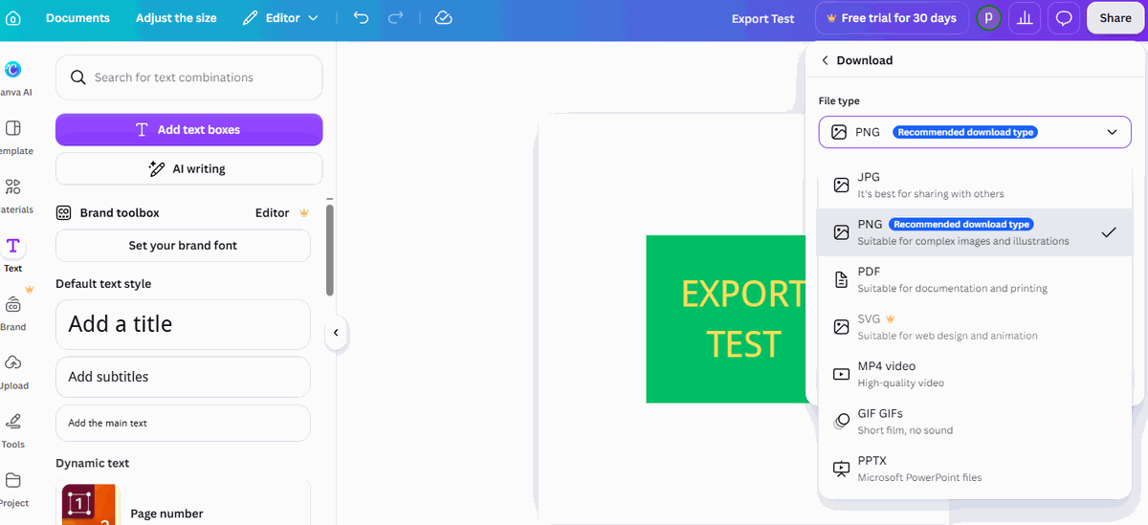1148x525 pixels.
Task: Choose PPTX PowerPoint file type
Action: point(975,469)
